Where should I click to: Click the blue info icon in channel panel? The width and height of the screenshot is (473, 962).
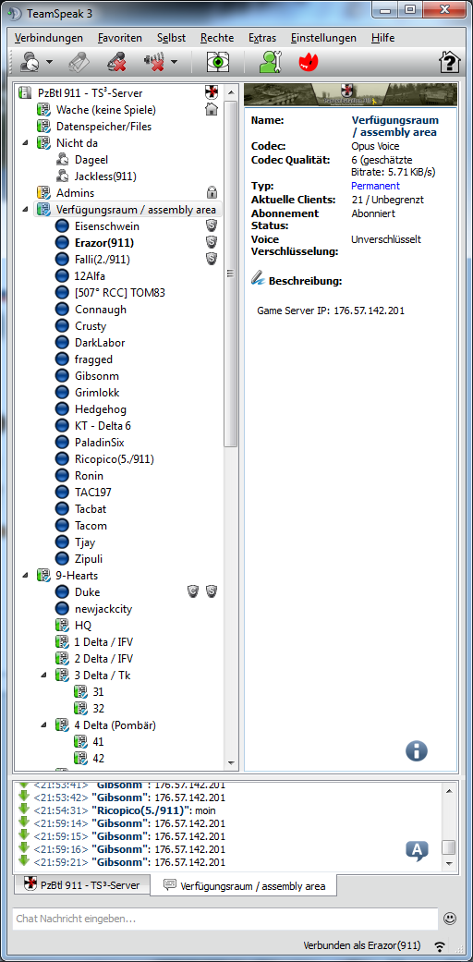tap(416, 750)
